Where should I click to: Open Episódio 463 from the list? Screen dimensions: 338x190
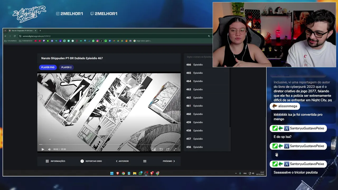[207, 89]
